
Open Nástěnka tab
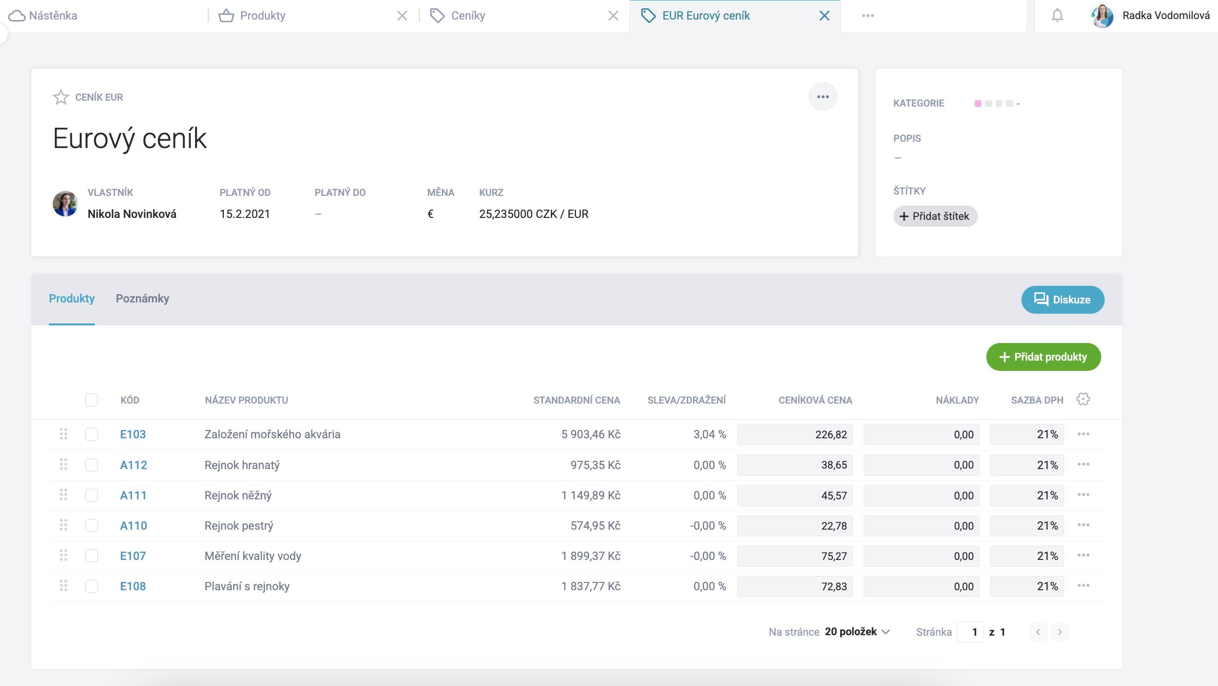(x=43, y=16)
